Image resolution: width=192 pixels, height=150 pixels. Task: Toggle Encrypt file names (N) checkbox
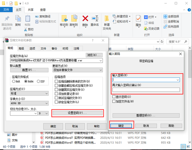[x=114, y=101]
